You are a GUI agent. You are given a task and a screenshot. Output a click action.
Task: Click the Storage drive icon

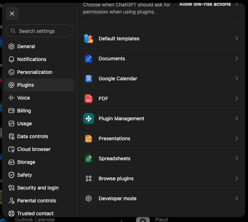(11, 162)
